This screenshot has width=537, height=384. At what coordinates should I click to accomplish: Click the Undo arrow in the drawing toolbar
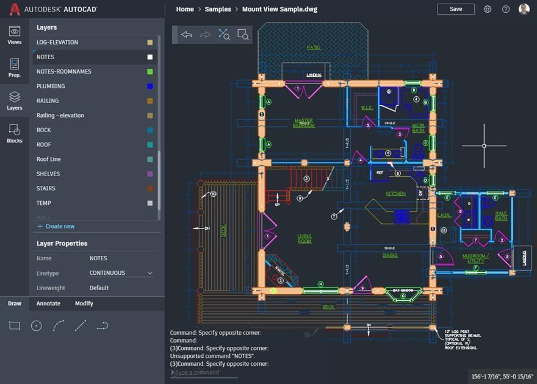pos(187,35)
